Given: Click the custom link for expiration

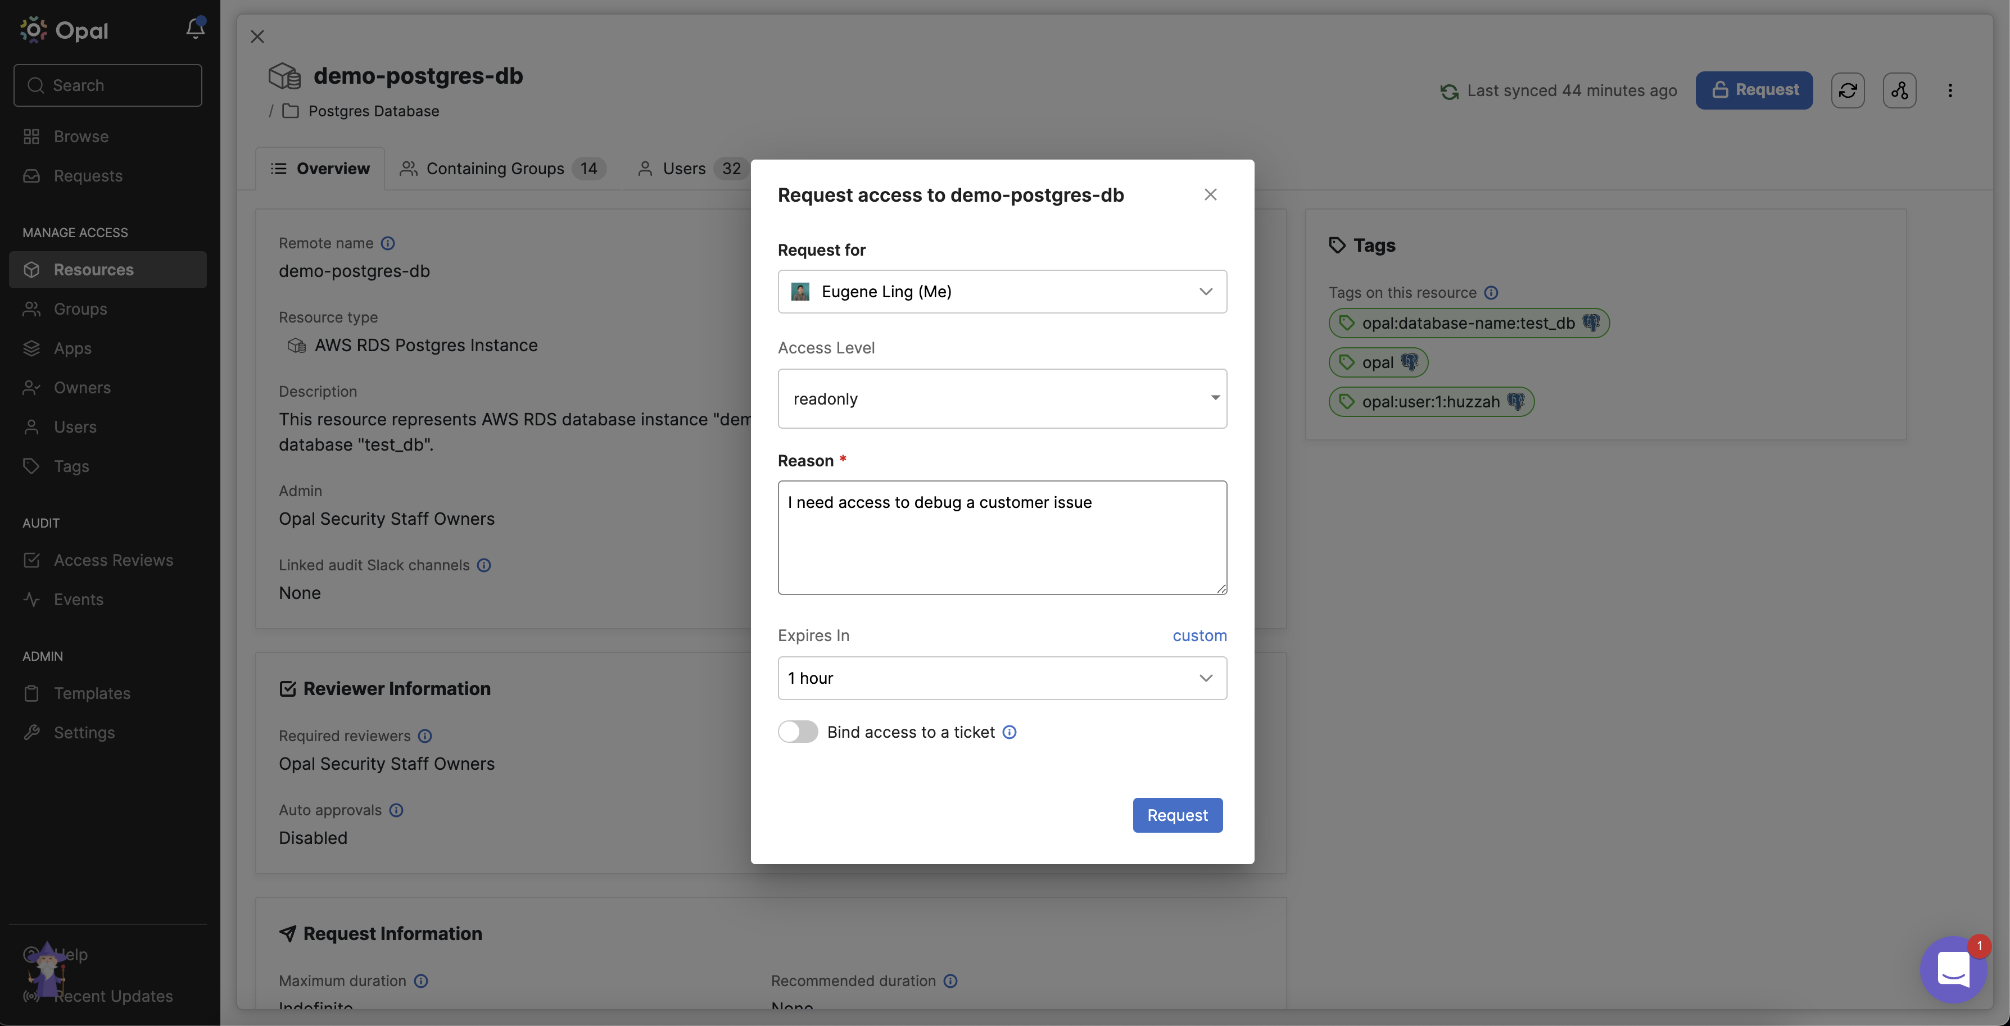Looking at the screenshot, I should [1199, 635].
